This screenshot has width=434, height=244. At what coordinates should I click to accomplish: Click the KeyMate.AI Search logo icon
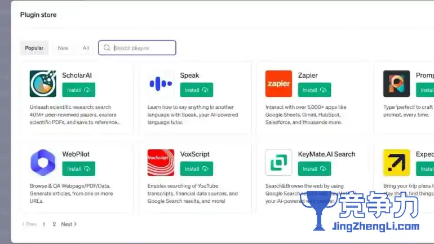(x=278, y=163)
